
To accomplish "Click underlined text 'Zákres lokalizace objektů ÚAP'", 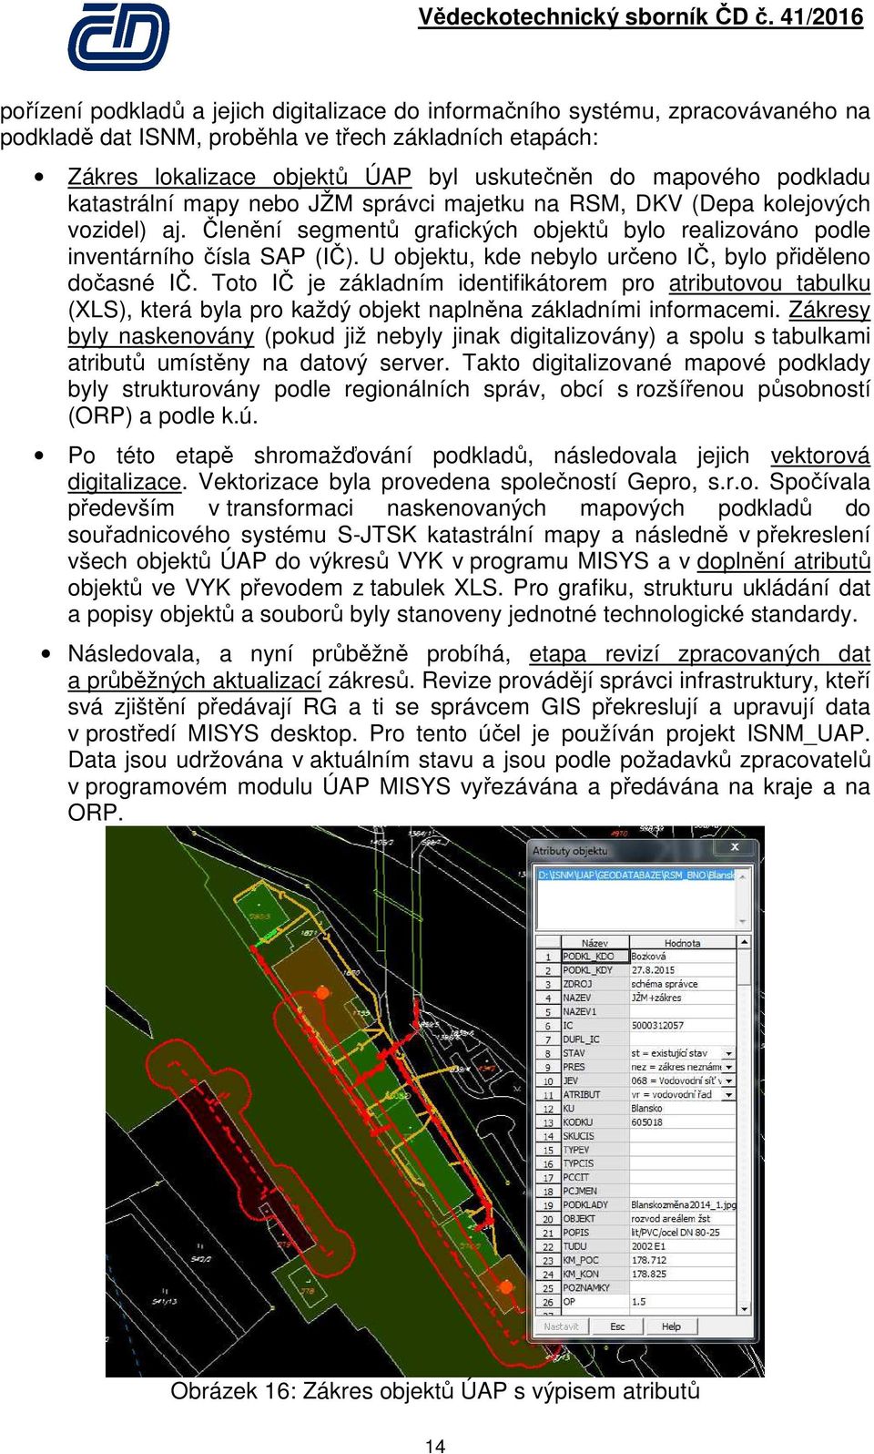I will point(239,177).
